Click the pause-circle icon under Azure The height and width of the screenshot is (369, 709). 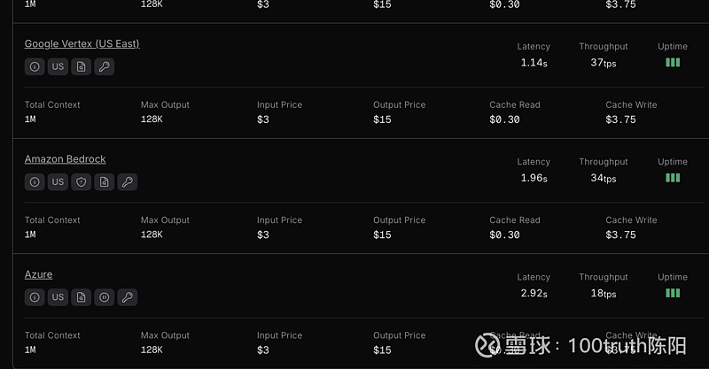coord(104,297)
